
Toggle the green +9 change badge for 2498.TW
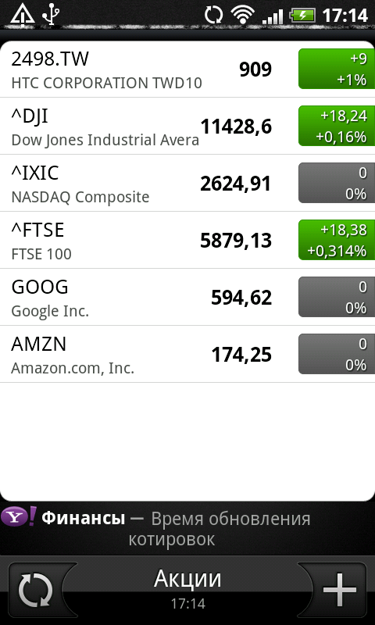pyautogui.click(x=337, y=69)
